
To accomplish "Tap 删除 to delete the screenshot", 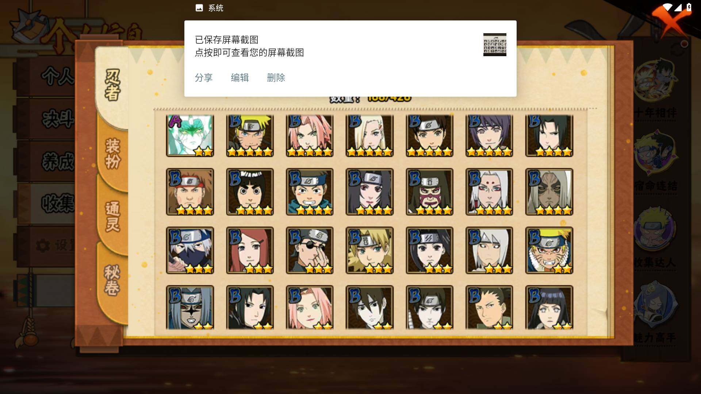I will tap(276, 78).
